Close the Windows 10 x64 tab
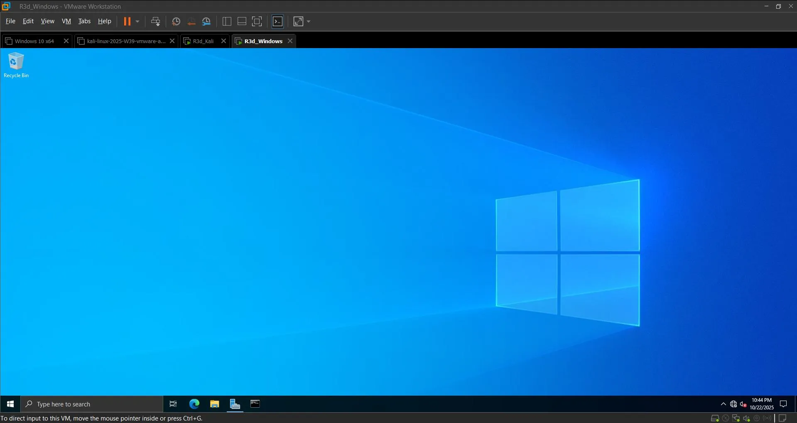The width and height of the screenshot is (797, 423). tap(66, 41)
